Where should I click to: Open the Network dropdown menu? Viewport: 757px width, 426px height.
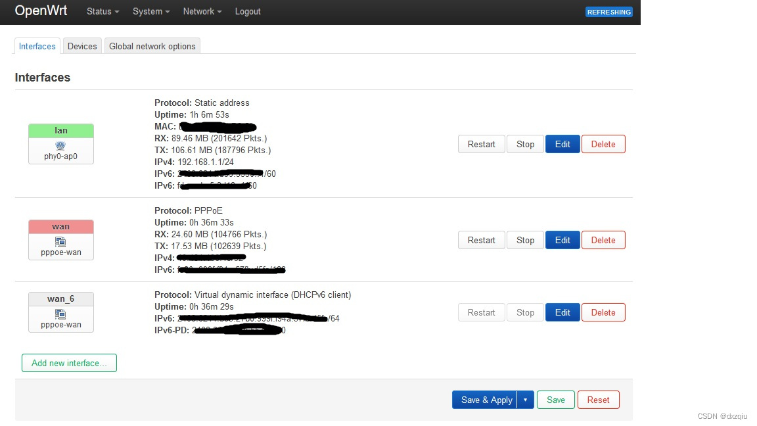[x=202, y=12]
